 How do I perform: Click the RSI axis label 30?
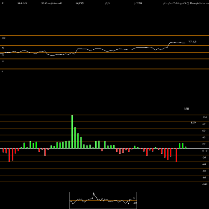pyautogui.click(x=3, y=61)
